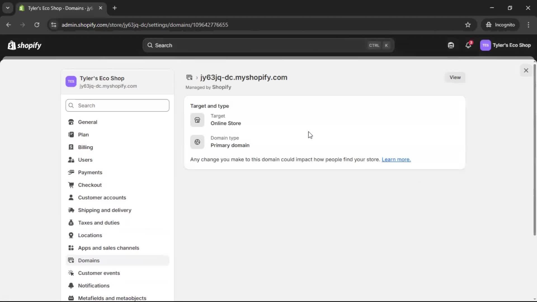Open the Notifications settings section
This screenshot has width=537, height=302.
click(94, 286)
